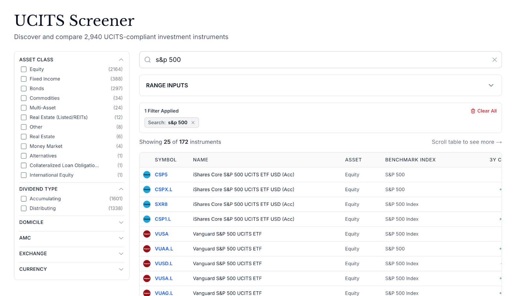The image size is (522, 296).
Task: Click 'Vanguard S&P 500 UCITS ETF' in VUAA.L row
Action: (x=227, y=249)
